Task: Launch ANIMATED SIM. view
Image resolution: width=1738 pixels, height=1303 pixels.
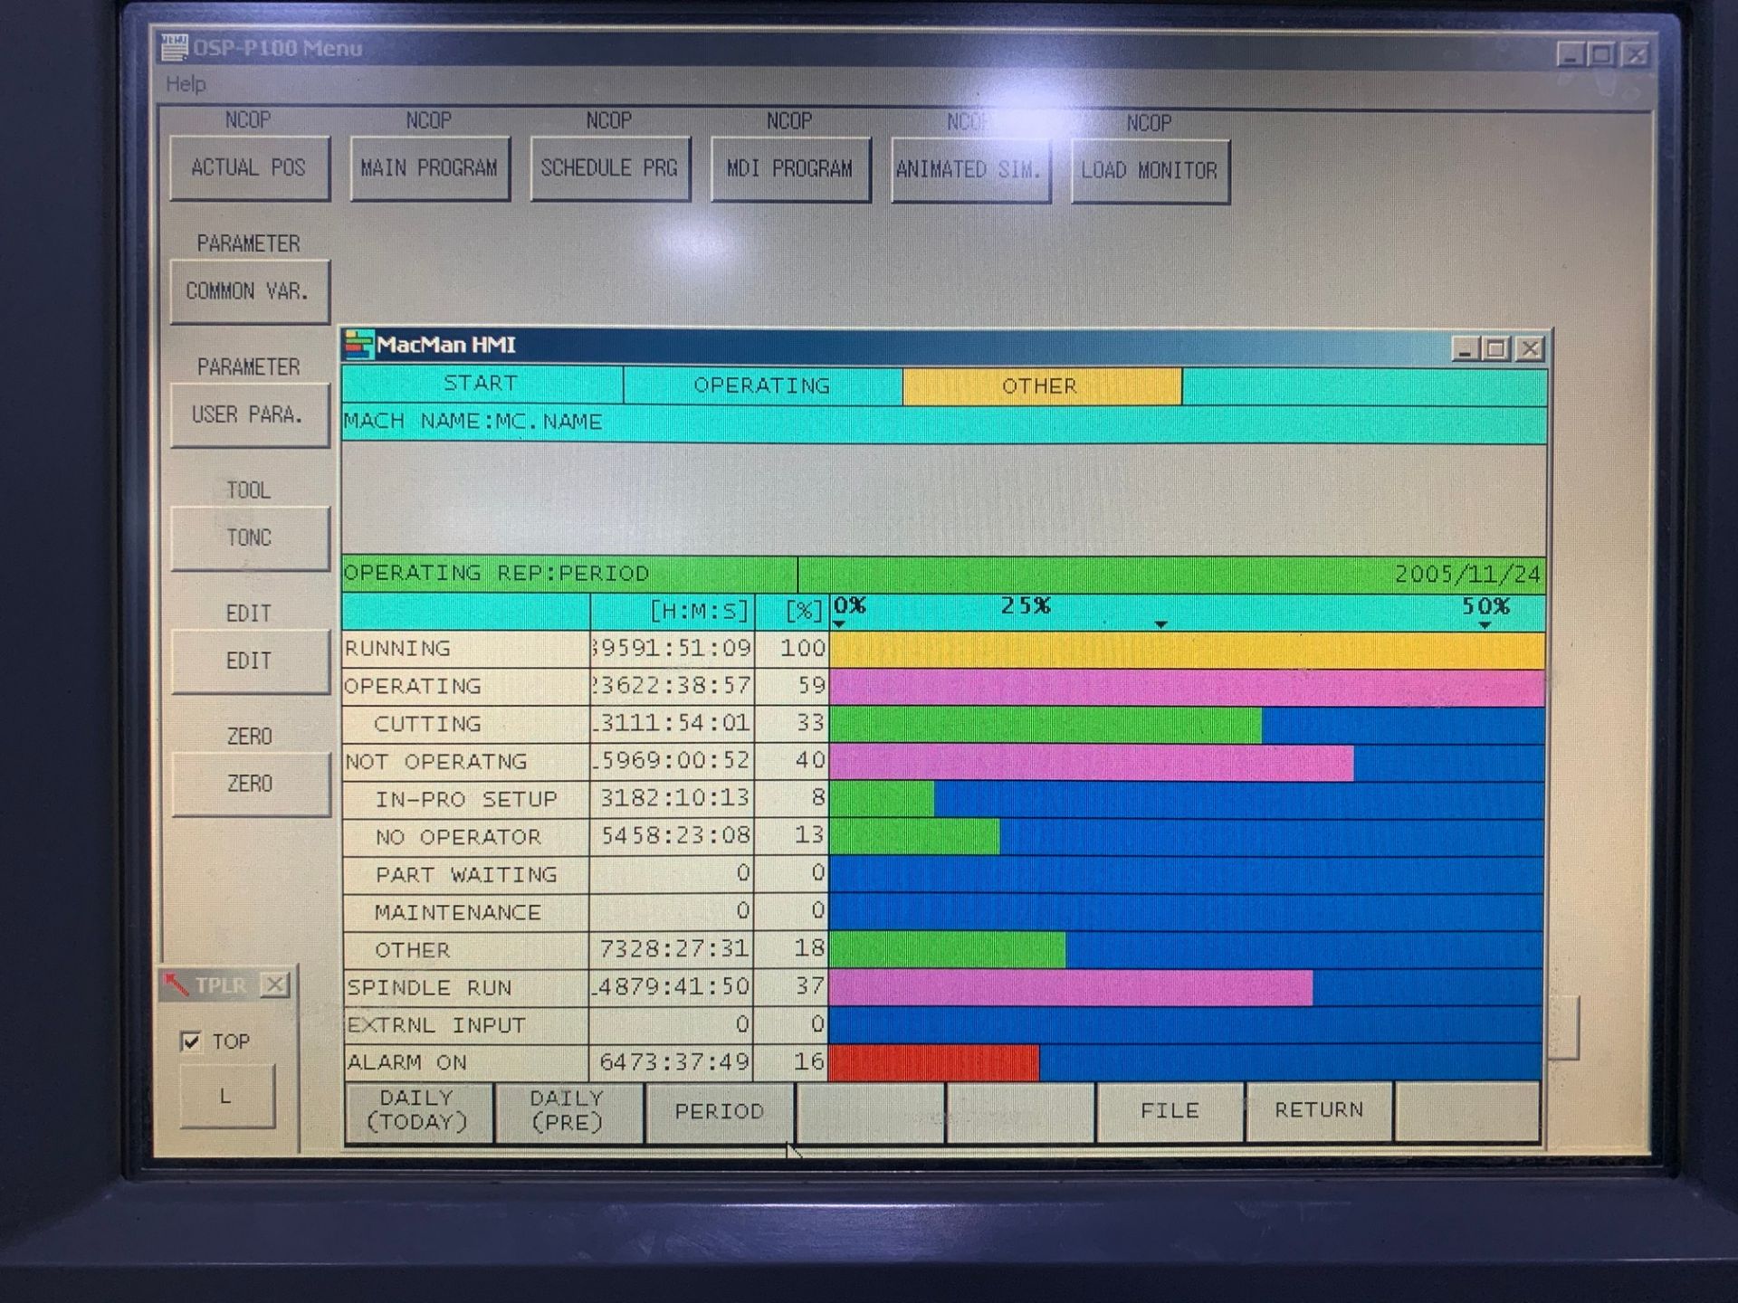Action: (x=970, y=170)
